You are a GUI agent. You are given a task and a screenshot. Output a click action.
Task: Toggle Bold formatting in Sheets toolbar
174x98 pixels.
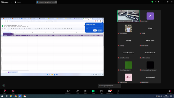39,29
